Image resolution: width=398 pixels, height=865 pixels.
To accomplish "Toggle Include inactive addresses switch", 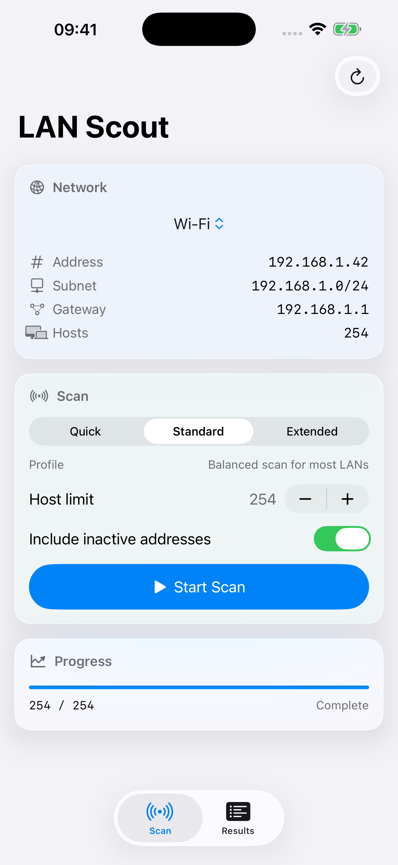I will click(342, 539).
